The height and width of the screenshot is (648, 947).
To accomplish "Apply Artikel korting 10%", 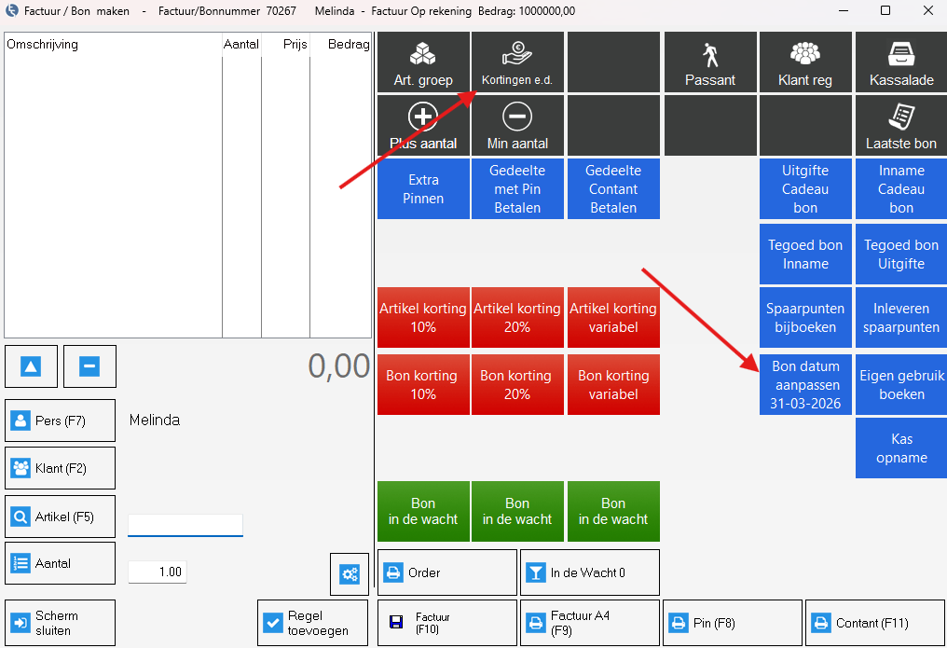I will (423, 318).
